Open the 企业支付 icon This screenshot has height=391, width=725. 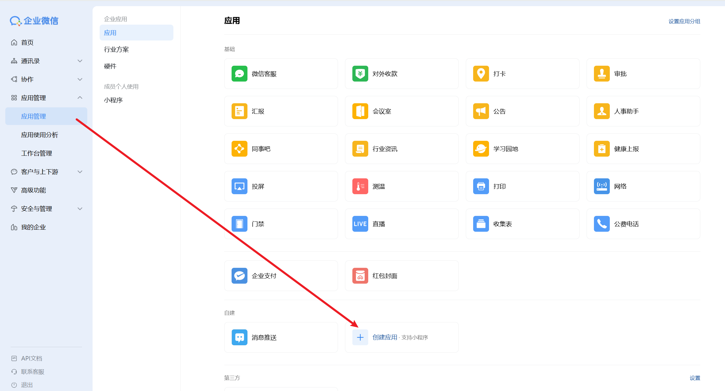pos(239,276)
